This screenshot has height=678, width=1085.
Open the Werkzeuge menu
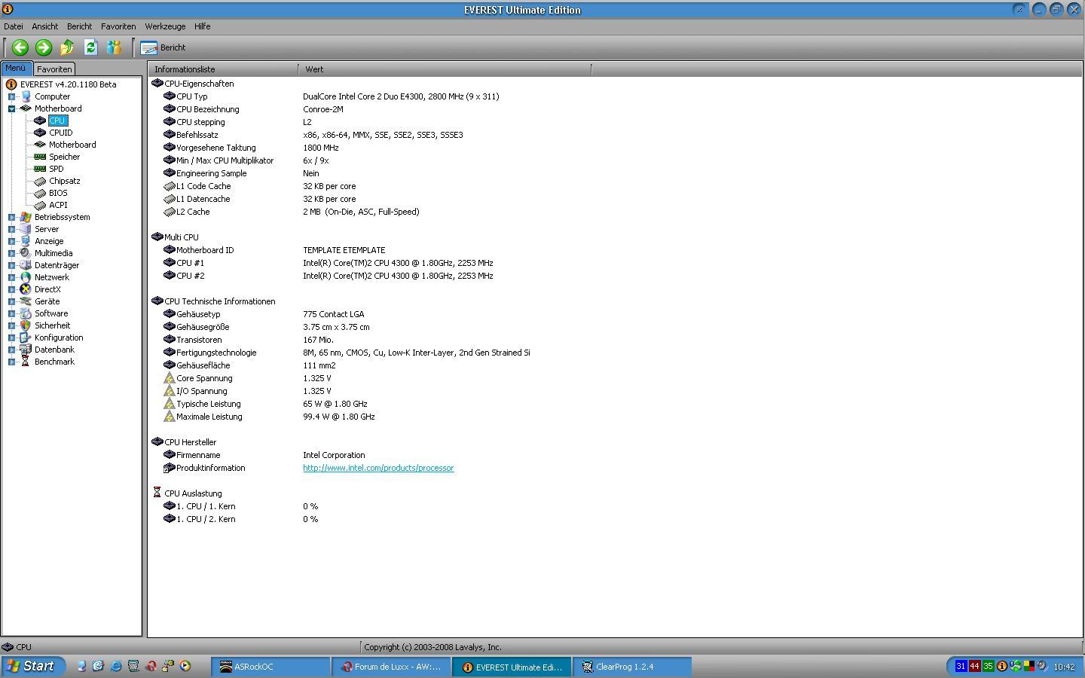point(165,26)
